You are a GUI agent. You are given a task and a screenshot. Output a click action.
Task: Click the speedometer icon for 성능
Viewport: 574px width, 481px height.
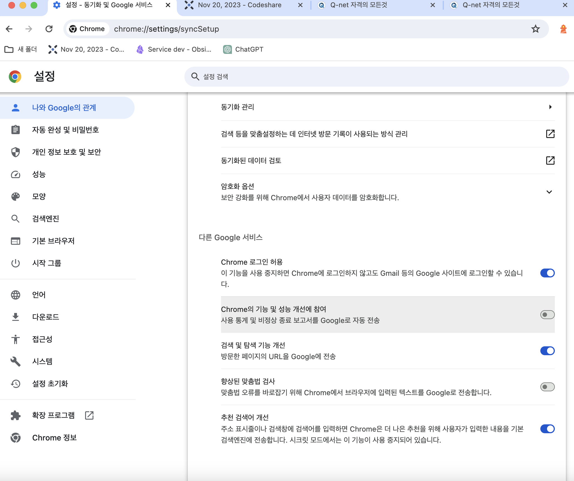click(x=16, y=174)
